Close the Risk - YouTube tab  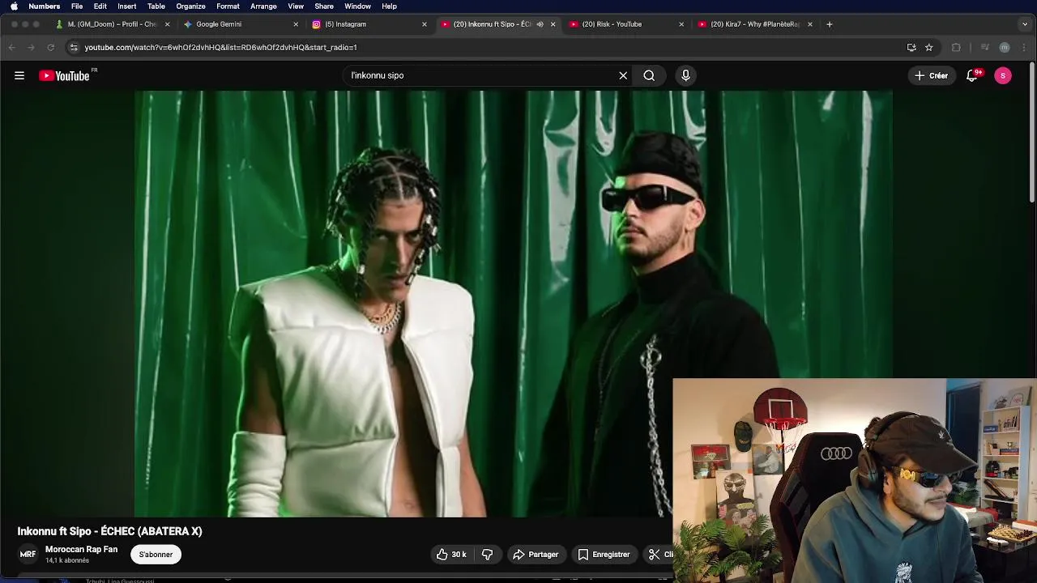[681, 24]
